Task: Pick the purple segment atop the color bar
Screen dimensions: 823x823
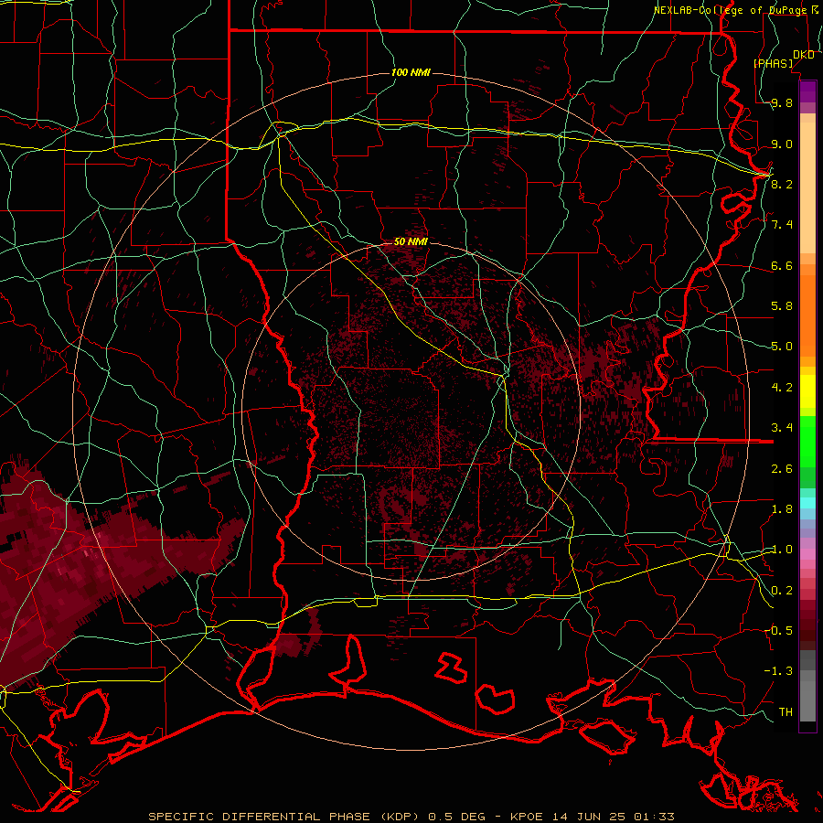Action: coord(807,91)
